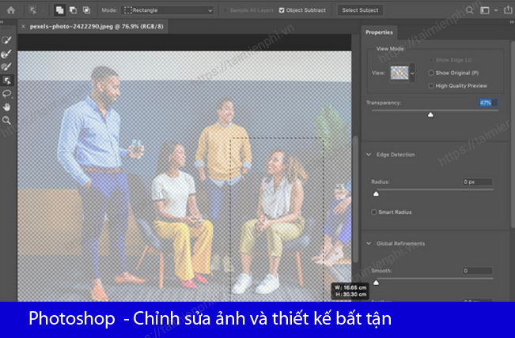Click the View mode preview thumbnail

point(400,73)
